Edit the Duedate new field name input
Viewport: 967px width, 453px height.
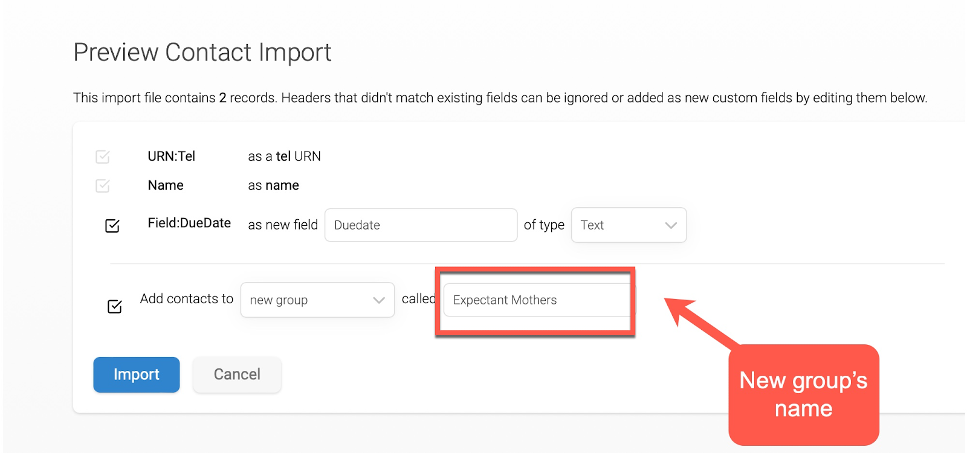click(x=421, y=225)
